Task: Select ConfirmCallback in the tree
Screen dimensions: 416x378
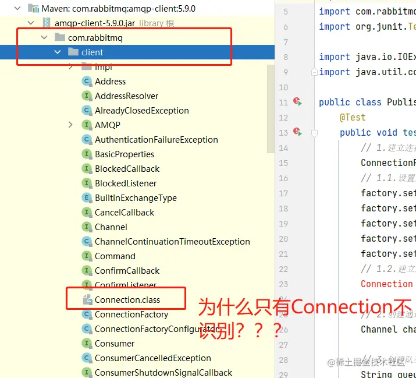Action: pos(127,271)
